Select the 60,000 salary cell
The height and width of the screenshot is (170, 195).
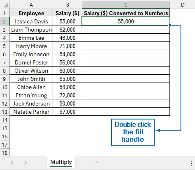(67, 71)
